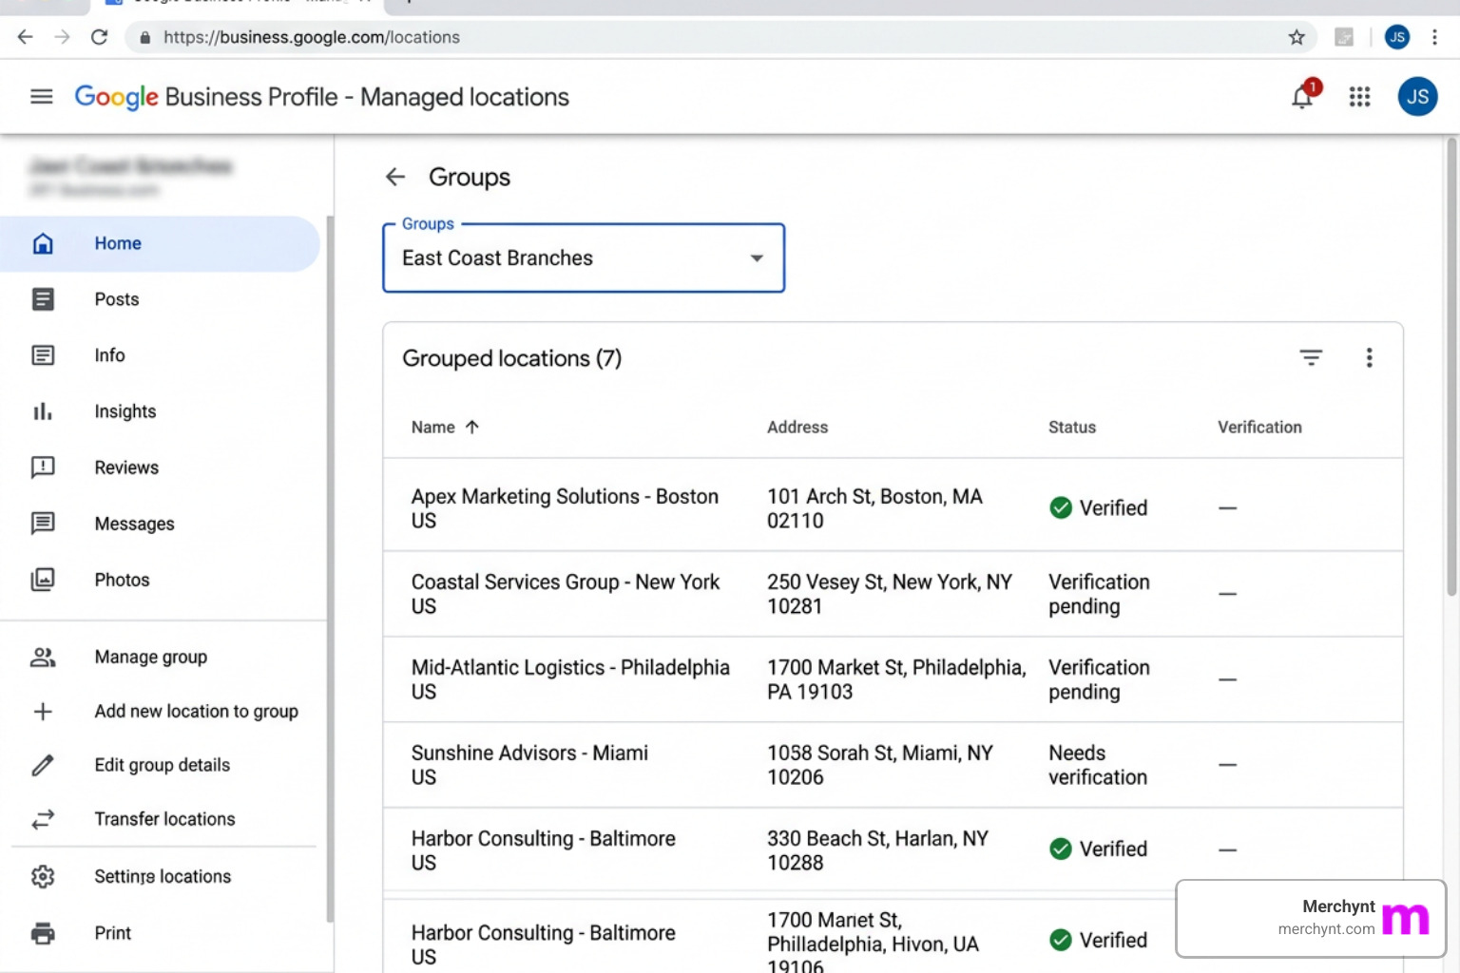Go to the Posts section
The width and height of the screenshot is (1460, 973).
[116, 298]
